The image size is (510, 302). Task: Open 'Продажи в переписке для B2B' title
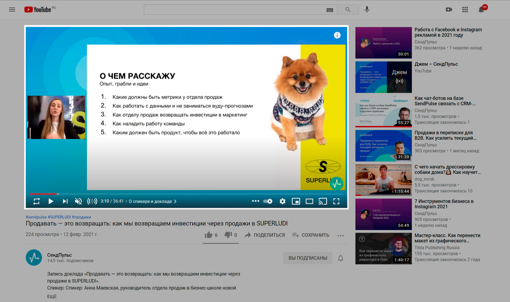(445, 135)
